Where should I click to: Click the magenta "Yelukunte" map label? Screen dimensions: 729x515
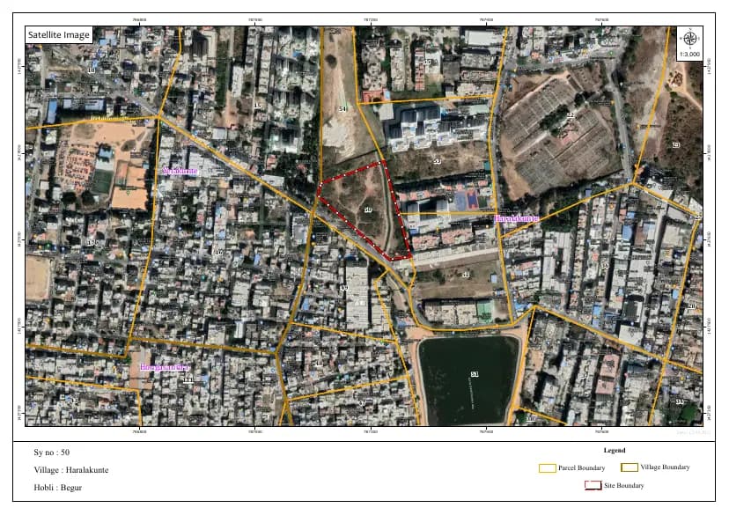click(180, 171)
